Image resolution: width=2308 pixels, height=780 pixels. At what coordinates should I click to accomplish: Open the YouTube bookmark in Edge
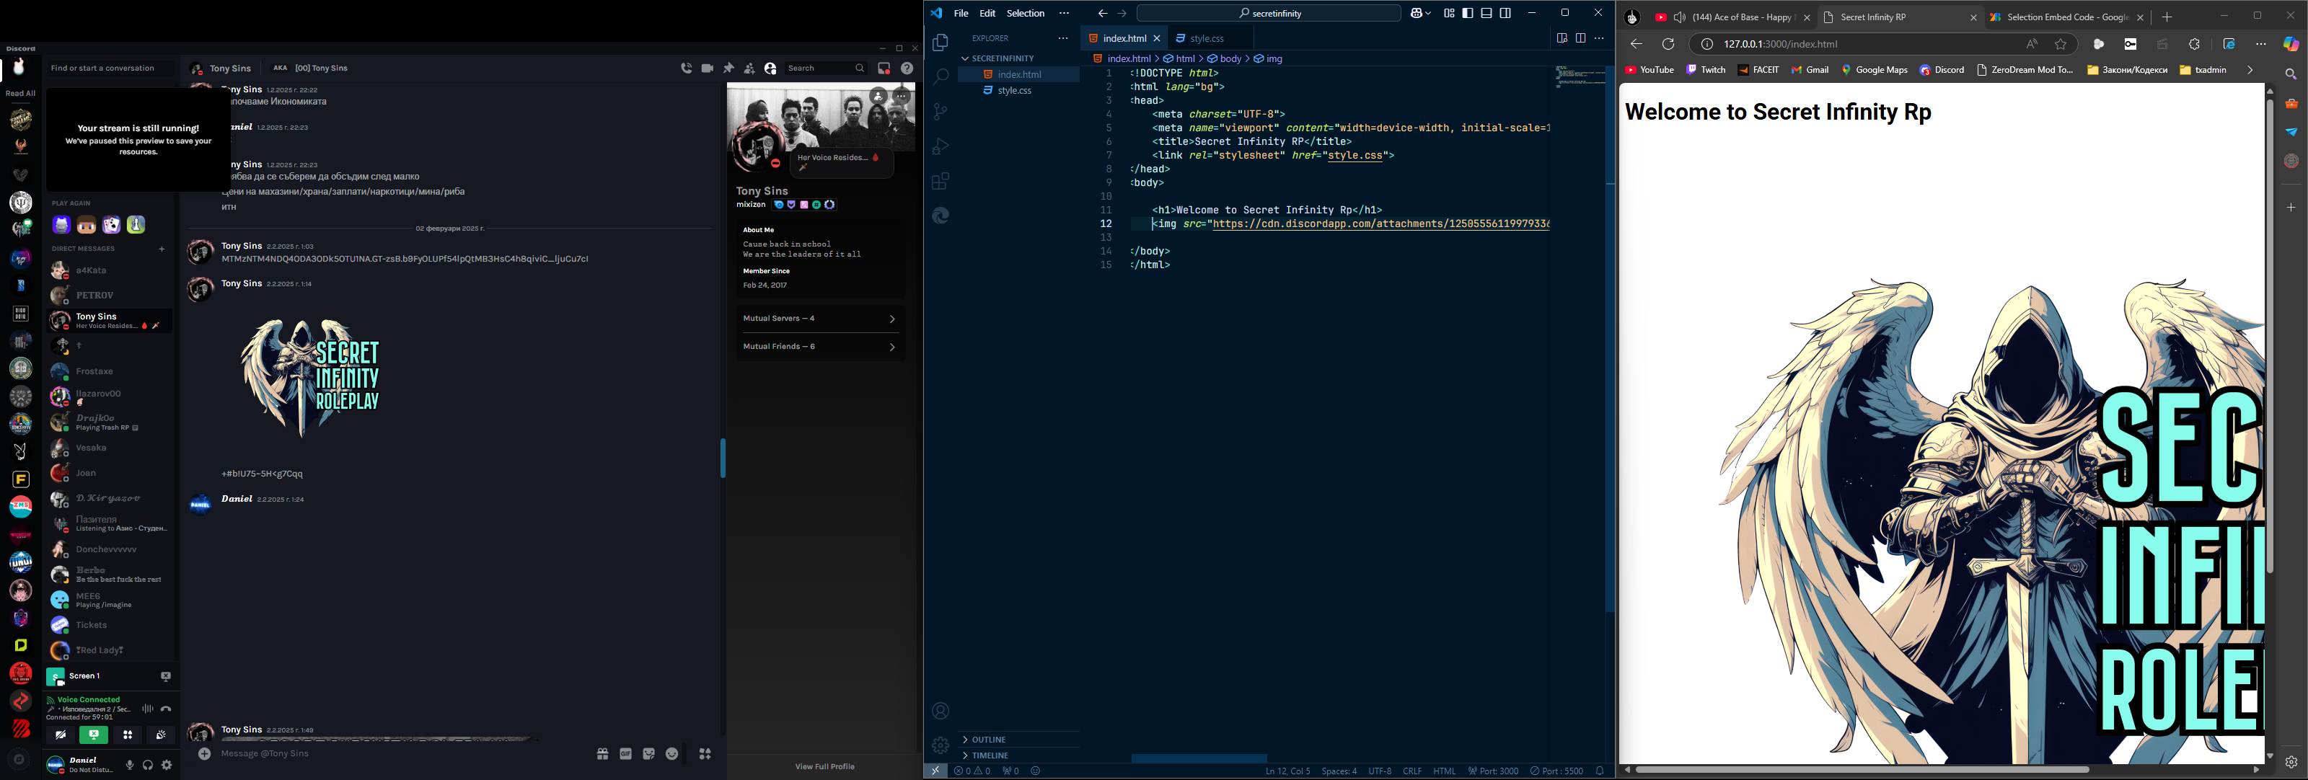tap(1649, 70)
